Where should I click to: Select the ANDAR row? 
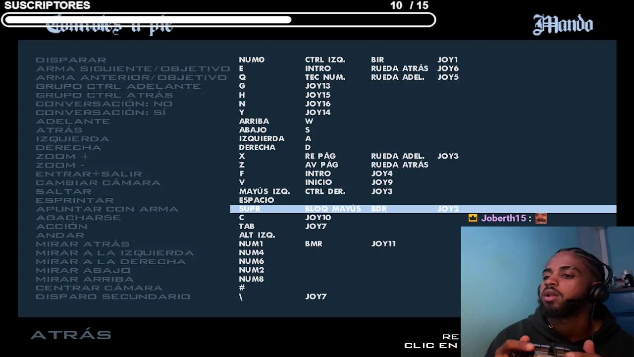tap(60, 235)
